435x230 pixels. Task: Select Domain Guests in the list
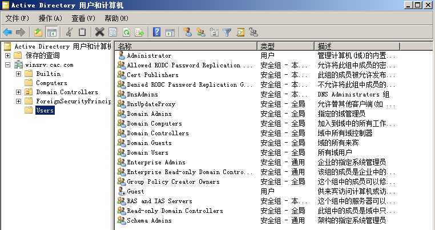click(x=149, y=143)
